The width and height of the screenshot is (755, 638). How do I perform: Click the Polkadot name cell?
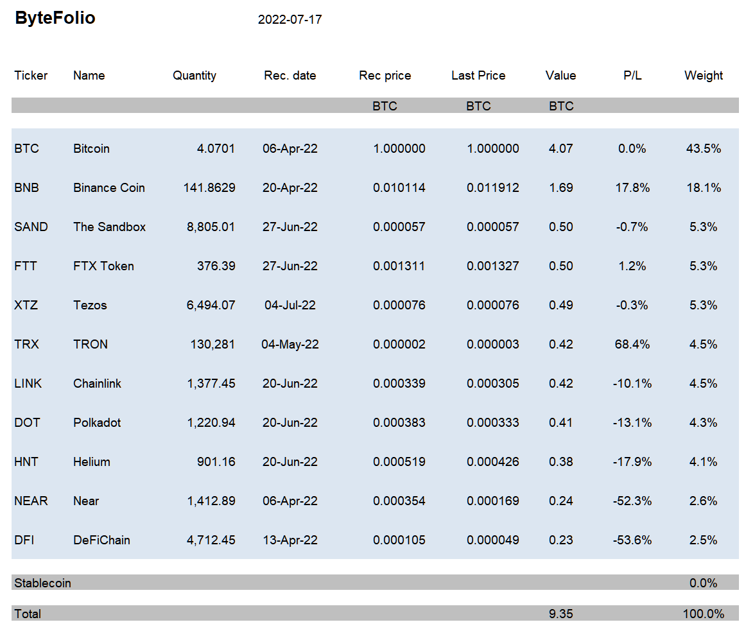[97, 423]
